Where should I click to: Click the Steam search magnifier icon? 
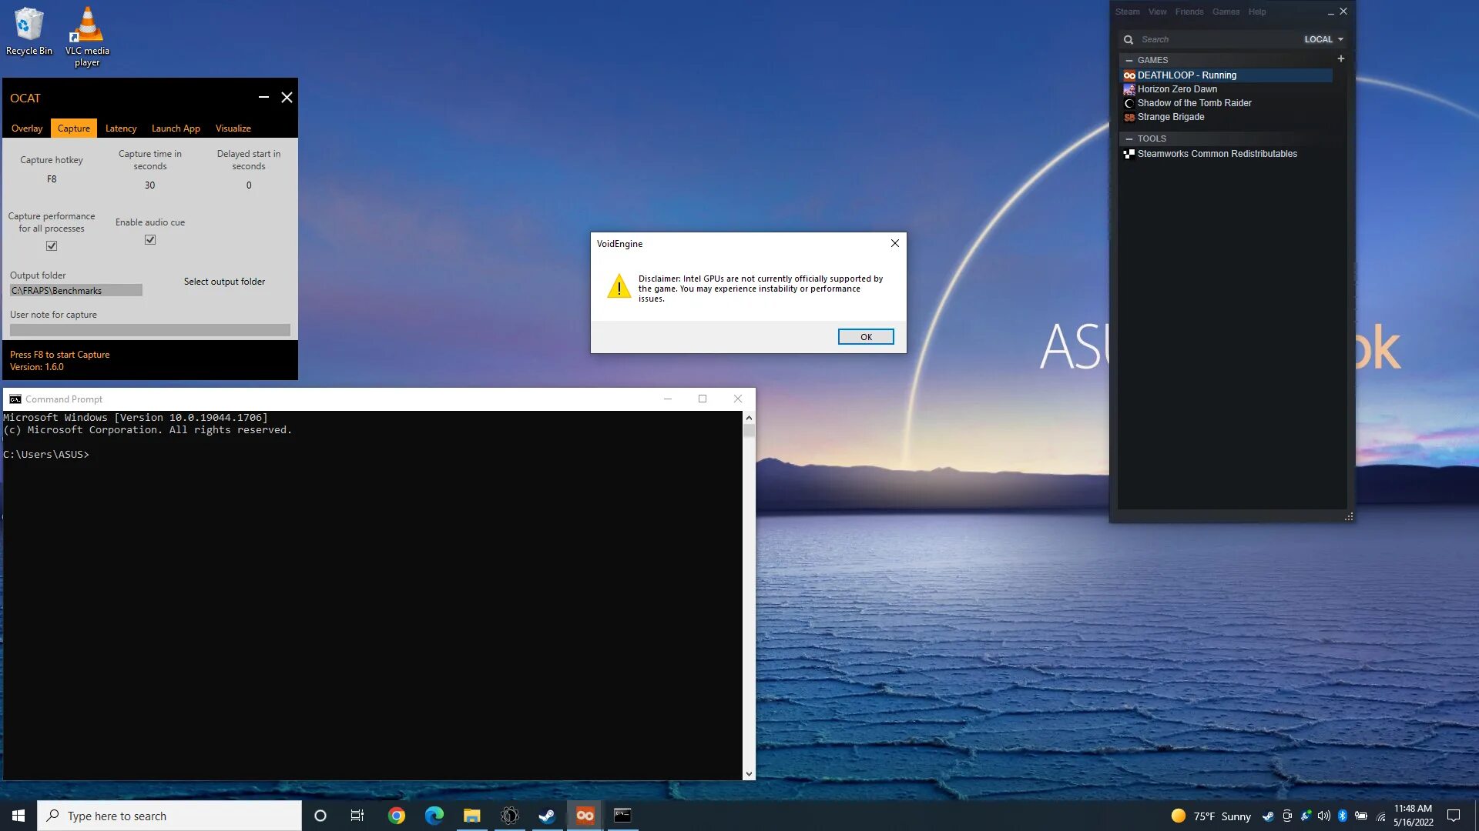click(1129, 39)
